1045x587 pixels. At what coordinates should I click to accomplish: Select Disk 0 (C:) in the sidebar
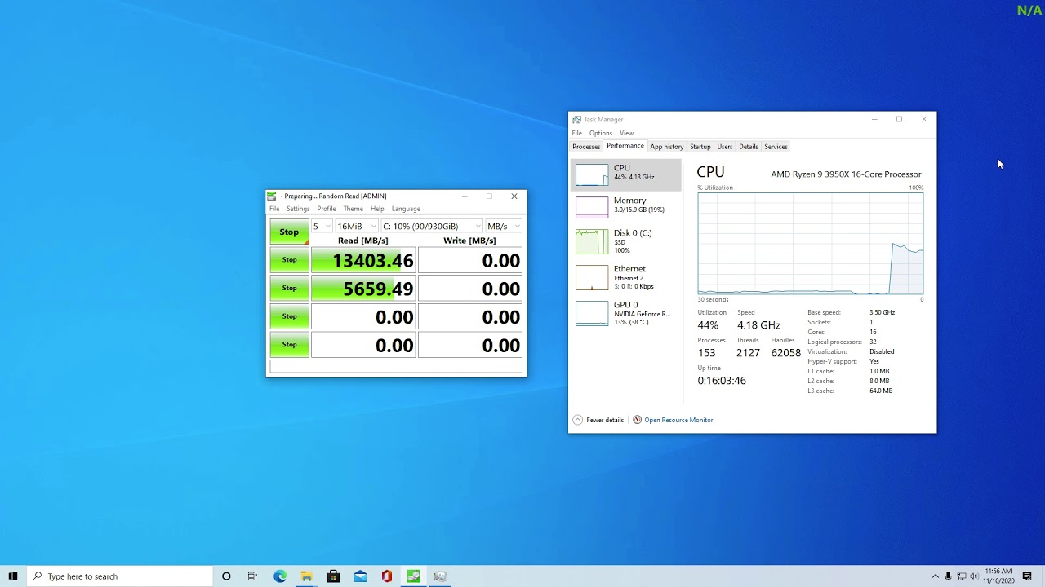point(626,241)
